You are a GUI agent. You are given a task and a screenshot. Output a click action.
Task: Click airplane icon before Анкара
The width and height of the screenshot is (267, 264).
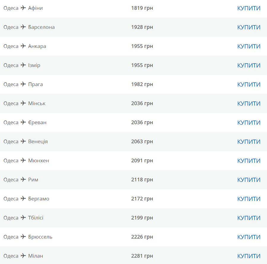click(23, 46)
